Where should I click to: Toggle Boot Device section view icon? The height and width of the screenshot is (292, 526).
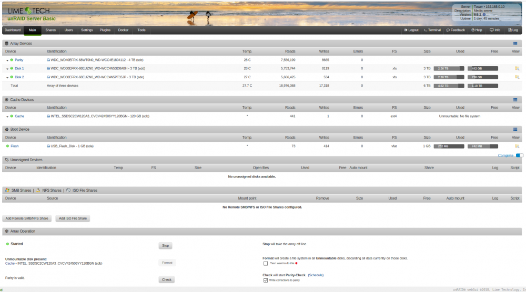515,129
